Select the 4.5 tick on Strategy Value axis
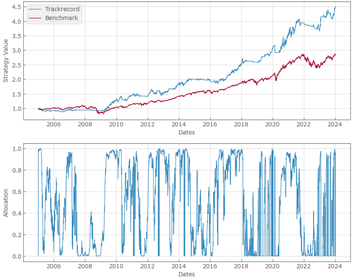The height and width of the screenshot is (280, 352). [x=16, y=7]
